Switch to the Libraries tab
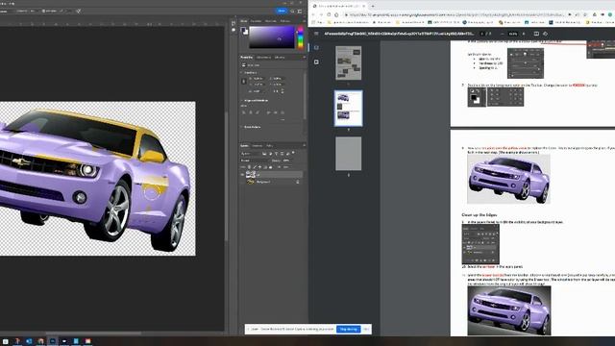The image size is (615, 346). (280, 58)
